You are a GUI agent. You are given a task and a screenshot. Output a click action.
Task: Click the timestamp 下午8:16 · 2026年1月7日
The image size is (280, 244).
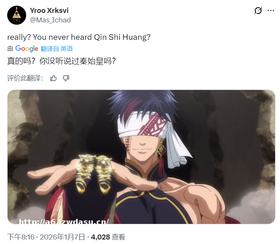[46, 237]
